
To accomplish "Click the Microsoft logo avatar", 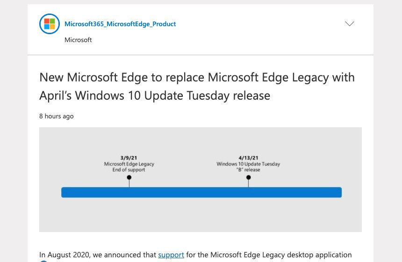I will [x=50, y=24].
